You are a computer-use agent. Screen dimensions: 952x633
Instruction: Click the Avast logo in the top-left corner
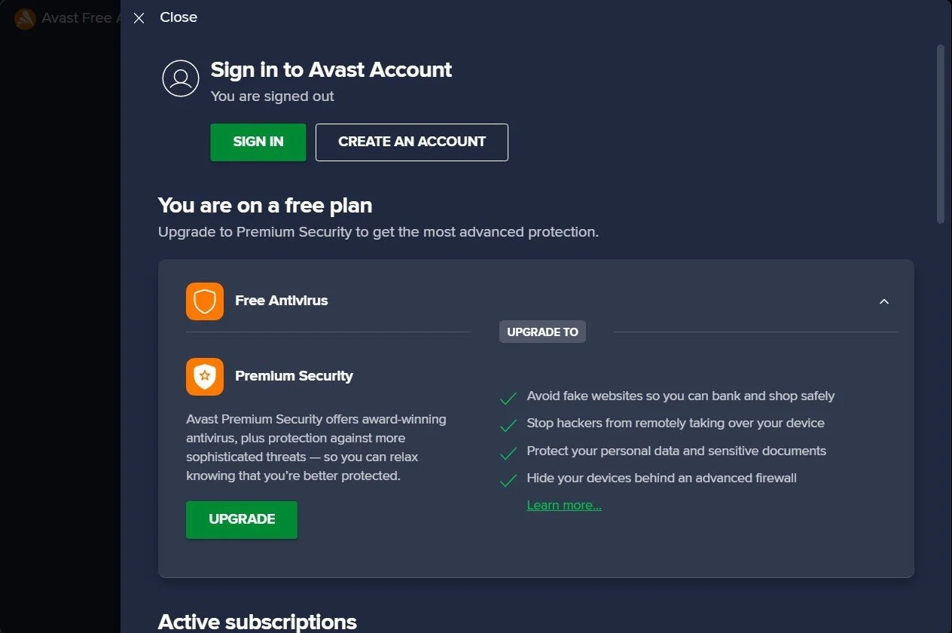(x=25, y=19)
